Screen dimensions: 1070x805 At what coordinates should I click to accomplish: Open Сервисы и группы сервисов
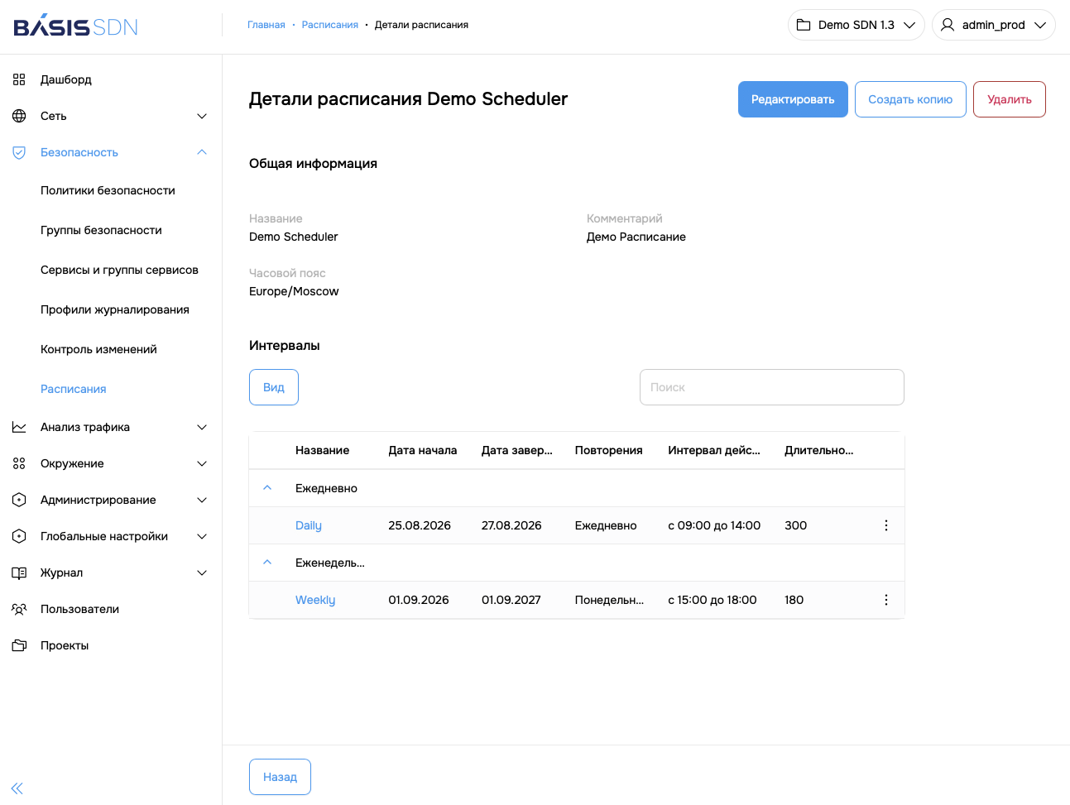pos(119,270)
